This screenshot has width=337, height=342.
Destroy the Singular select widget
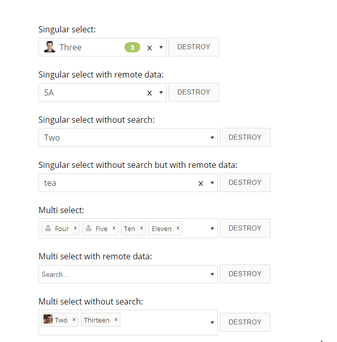pyautogui.click(x=194, y=47)
